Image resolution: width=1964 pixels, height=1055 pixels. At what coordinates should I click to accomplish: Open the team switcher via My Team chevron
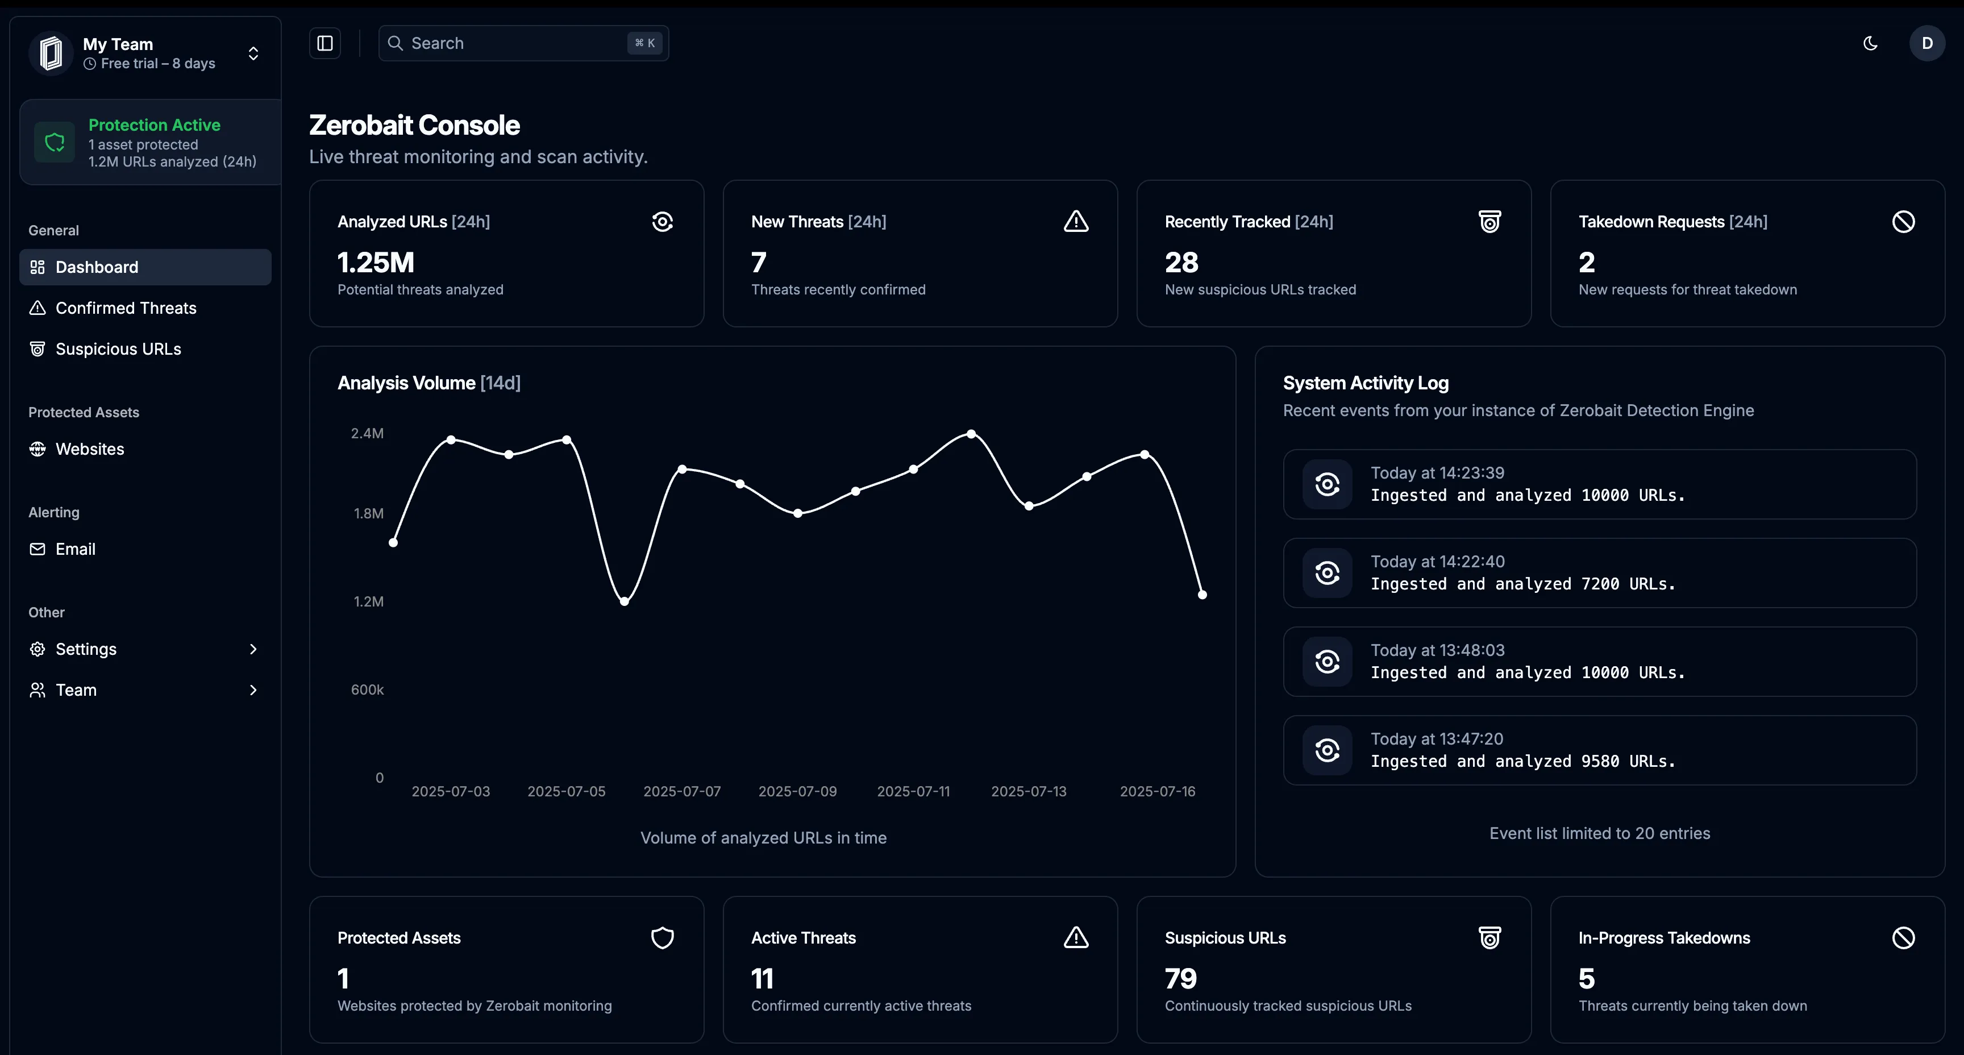pos(252,53)
